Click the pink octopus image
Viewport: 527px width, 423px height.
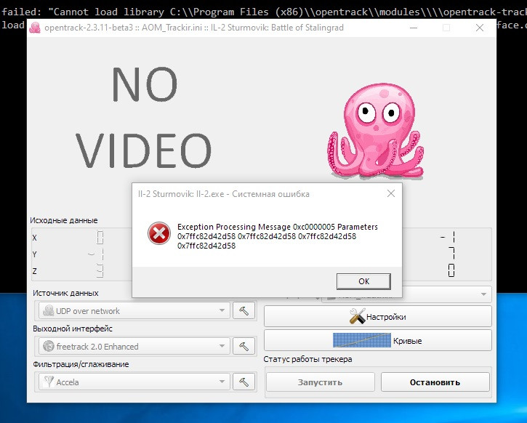click(x=376, y=130)
